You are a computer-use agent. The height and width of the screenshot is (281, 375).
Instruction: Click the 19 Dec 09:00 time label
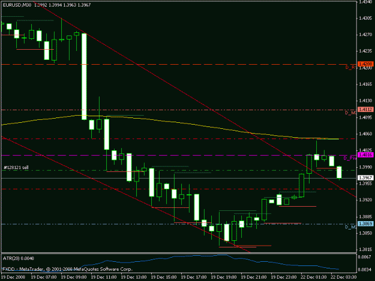[x=74, y=277]
